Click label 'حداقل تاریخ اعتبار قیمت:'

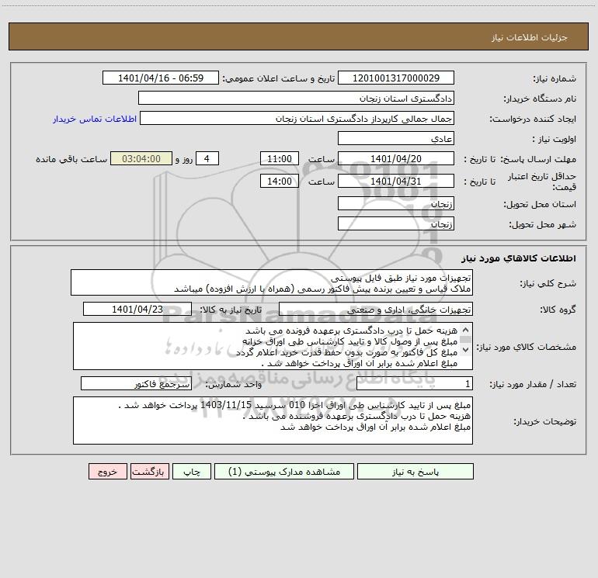tap(542, 182)
